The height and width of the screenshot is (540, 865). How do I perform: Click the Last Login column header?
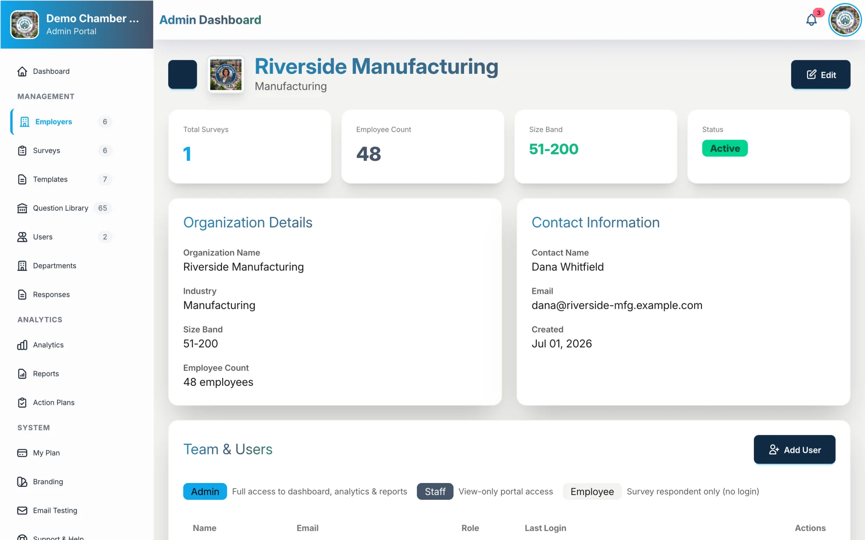click(x=545, y=528)
